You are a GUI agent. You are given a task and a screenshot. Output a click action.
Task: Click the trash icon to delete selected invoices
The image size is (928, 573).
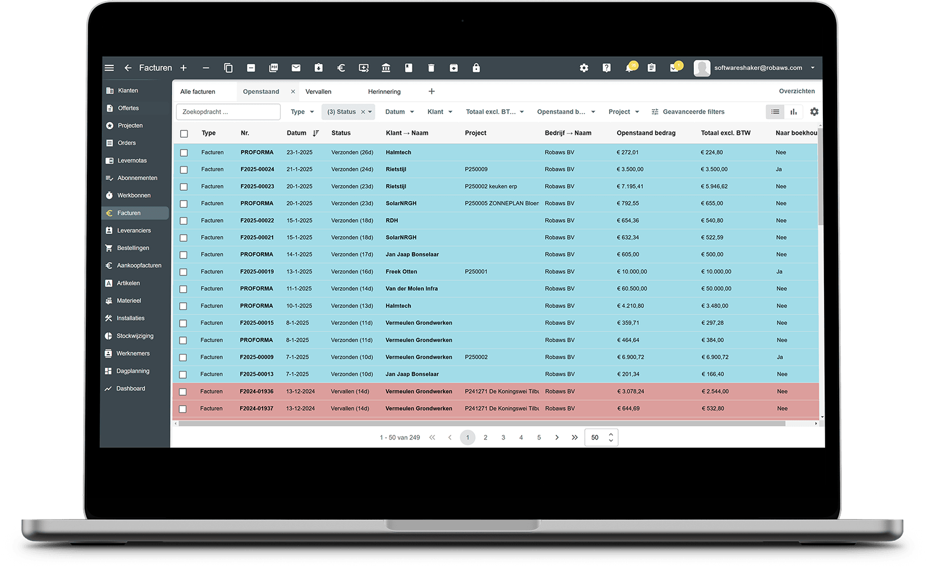click(431, 68)
